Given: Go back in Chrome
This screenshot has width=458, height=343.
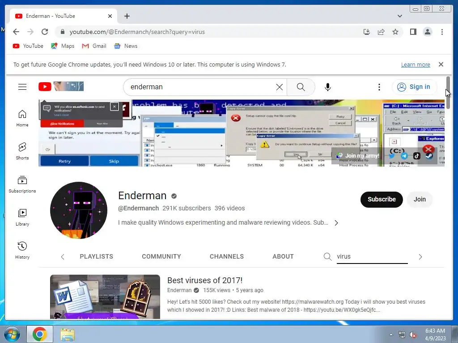Looking at the screenshot, I should click(x=16, y=32).
